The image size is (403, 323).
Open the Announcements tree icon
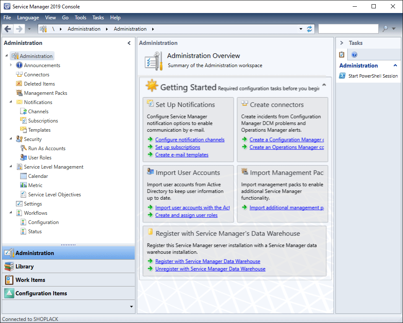pos(19,65)
